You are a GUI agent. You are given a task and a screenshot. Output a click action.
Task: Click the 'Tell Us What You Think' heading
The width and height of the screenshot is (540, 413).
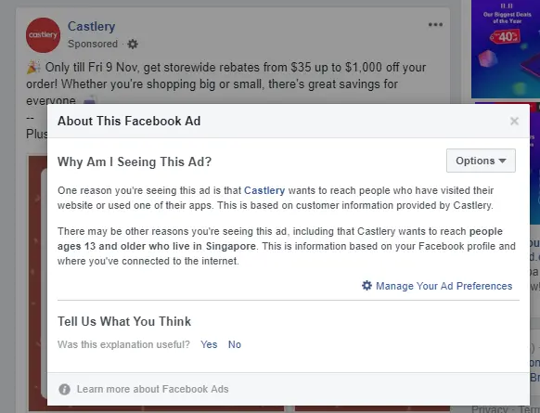point(124,321)
